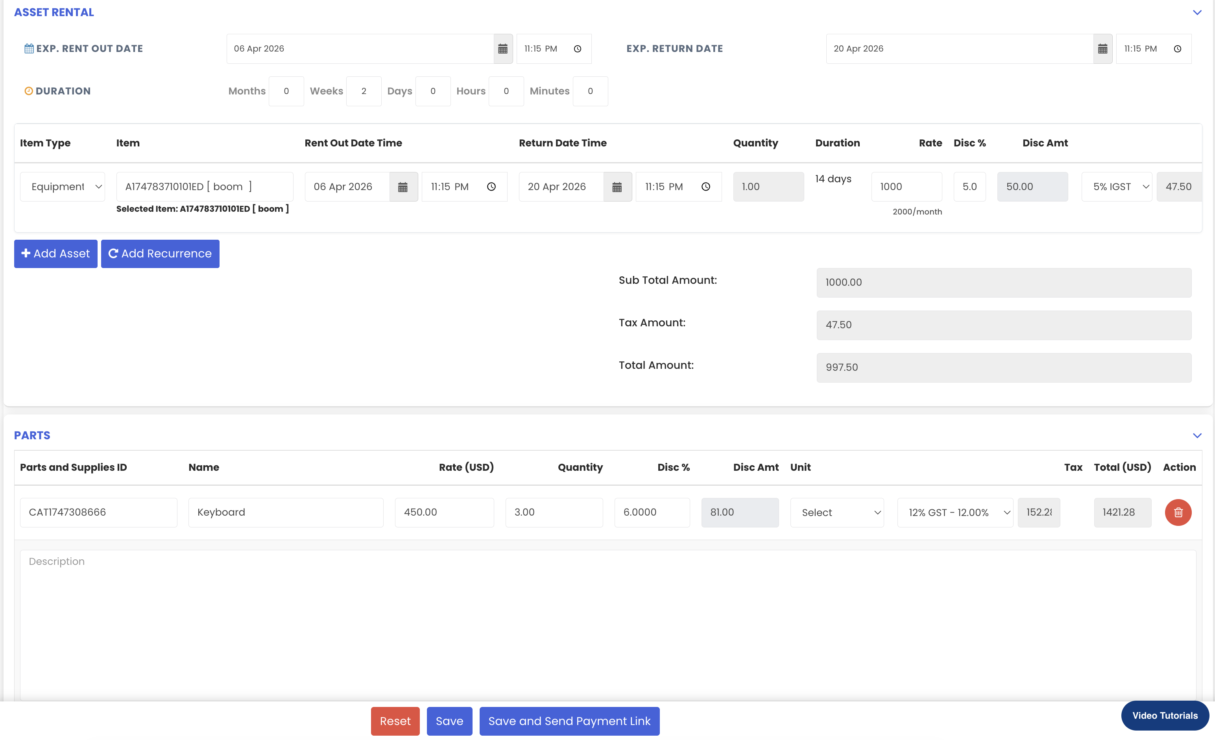
Task: Open the 5% IGST tax dropdown
Action: (x=1116, y=187)
